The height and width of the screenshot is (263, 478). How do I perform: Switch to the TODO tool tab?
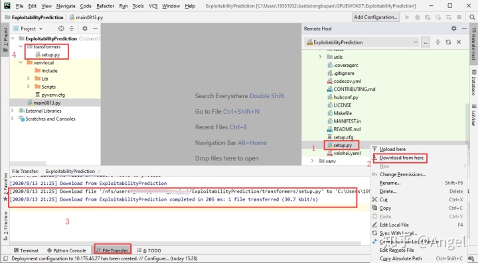(x=149, y=250)
